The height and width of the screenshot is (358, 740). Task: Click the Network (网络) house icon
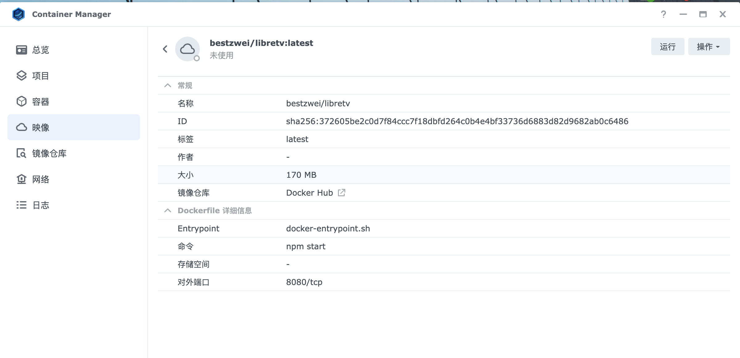click(21, 179)
